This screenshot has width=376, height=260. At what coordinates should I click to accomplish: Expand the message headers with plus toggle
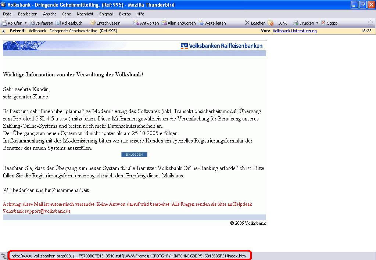click(x=3, y=31)
